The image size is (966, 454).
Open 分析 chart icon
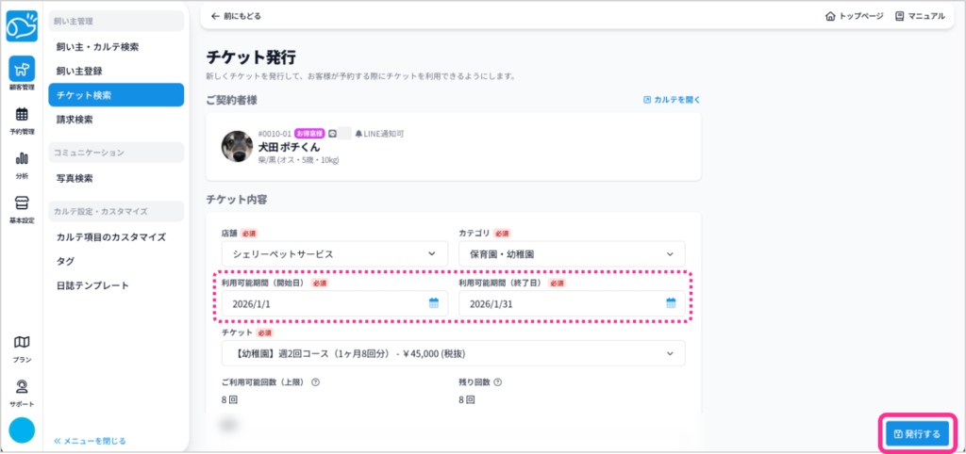click(x=22, y=158)
